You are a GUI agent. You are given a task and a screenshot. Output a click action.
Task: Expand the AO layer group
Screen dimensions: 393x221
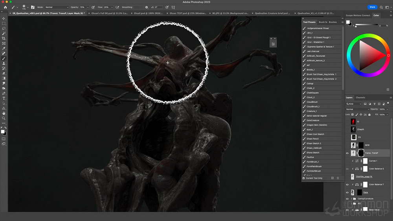tap(351, 203)
